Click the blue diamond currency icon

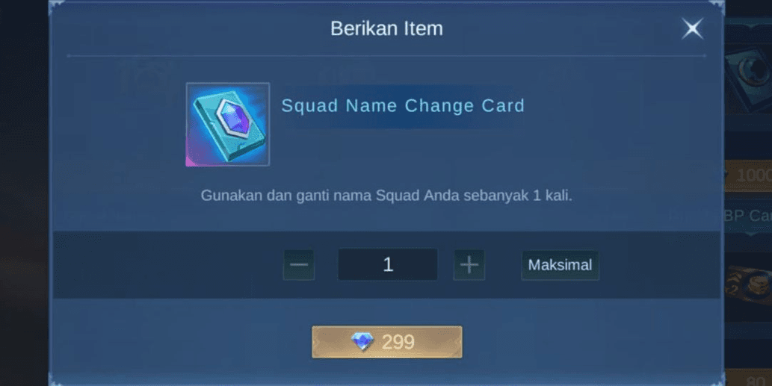pos(362,341)
